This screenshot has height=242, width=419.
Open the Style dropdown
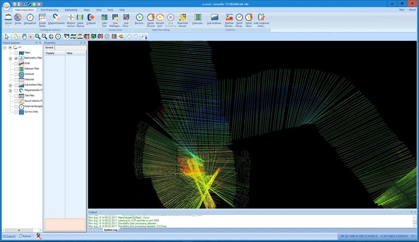(402, 9)
